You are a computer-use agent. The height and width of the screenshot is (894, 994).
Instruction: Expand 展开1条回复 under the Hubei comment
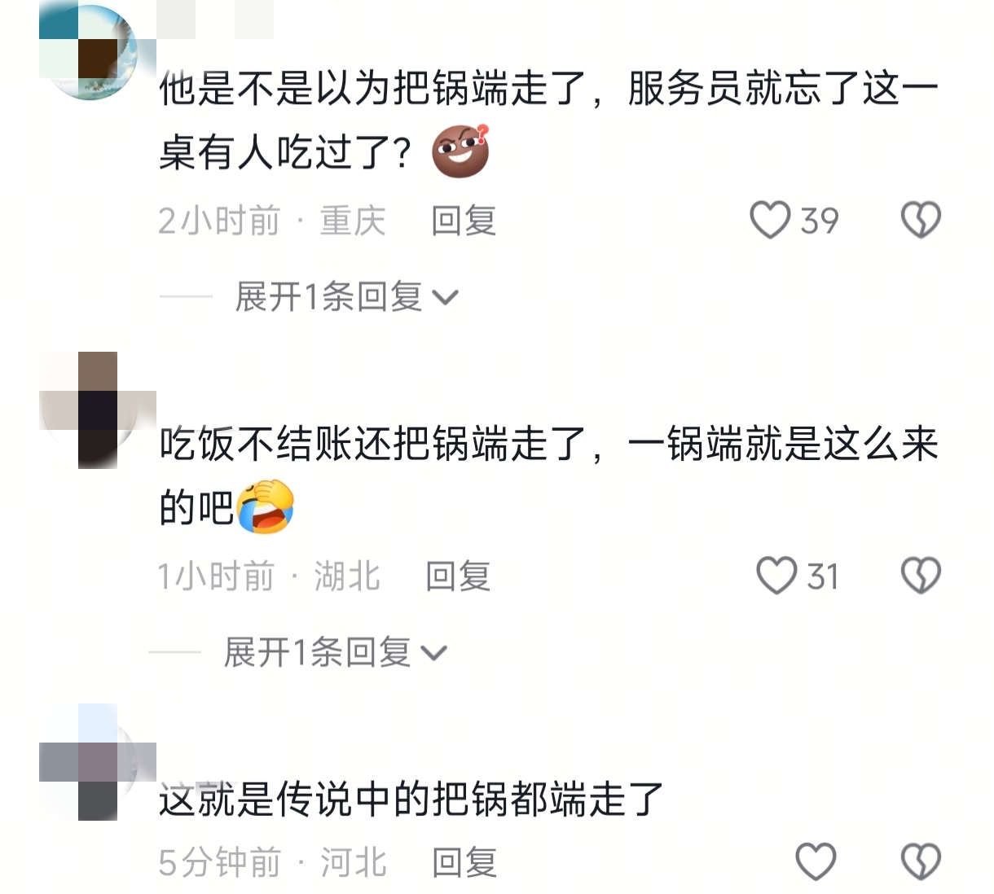(335, 652)
